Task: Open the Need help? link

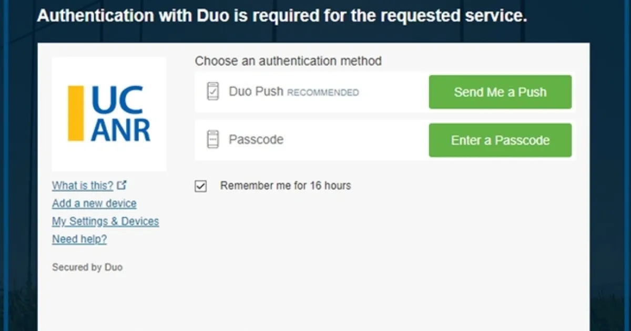Action: [x=79, y=239]
